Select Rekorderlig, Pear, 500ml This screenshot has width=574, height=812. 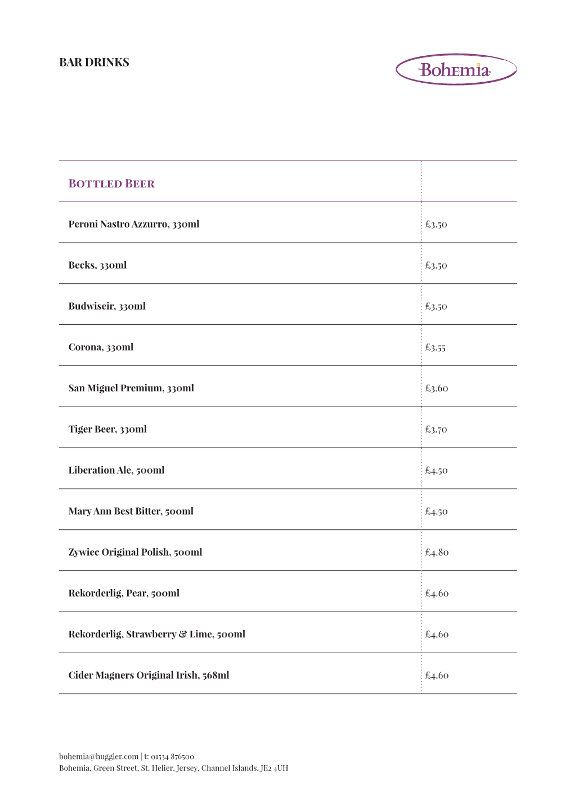[124, 594]
